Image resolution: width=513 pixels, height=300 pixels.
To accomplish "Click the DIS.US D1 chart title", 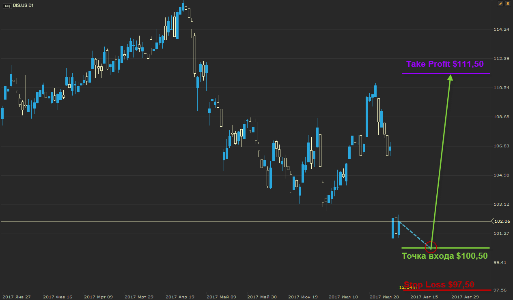I will click(x=23, y=5).
